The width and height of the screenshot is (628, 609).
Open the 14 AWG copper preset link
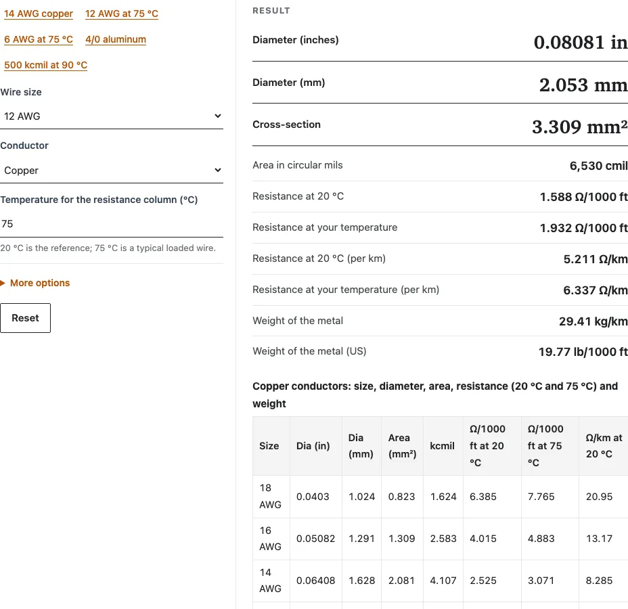click(x=39, y=14)
